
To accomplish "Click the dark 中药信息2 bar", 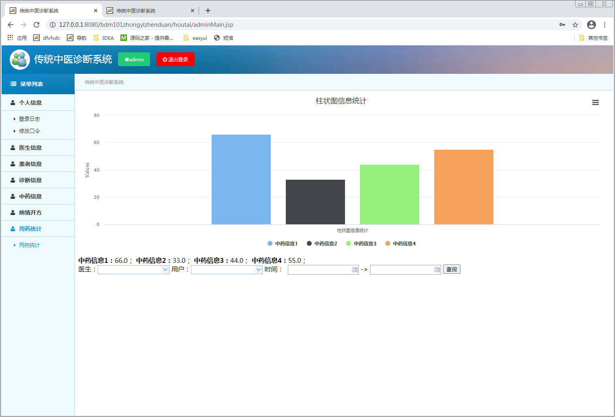I will point(315,202).
